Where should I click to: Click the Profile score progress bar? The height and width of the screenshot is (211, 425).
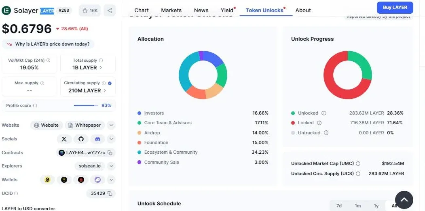click(86, 106)
